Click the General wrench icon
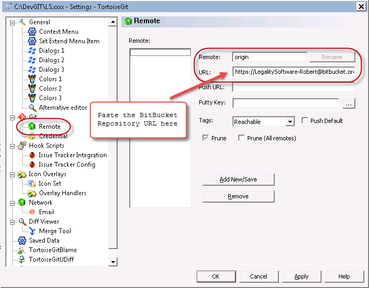 [22, 22]
